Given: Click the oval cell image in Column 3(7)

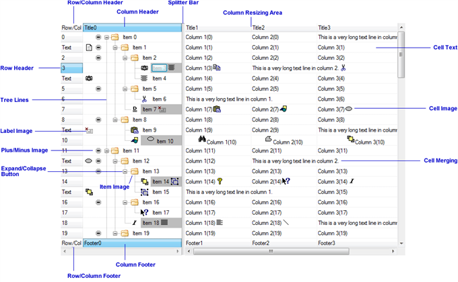Looking at the screenshot, I should pos(349,109).
